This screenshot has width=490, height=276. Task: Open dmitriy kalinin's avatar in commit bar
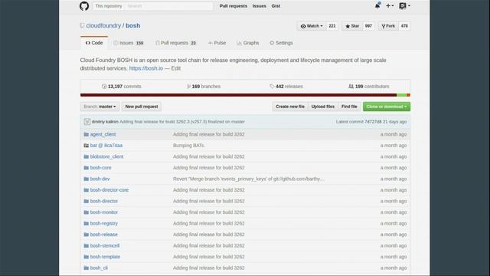(x=87, y=122)
